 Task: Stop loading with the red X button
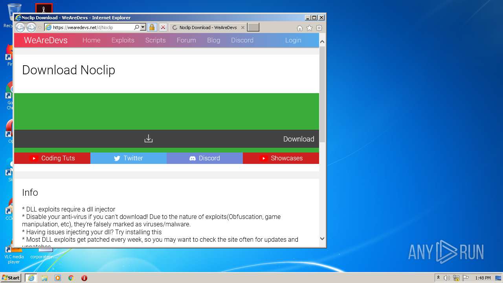point(163,28)
